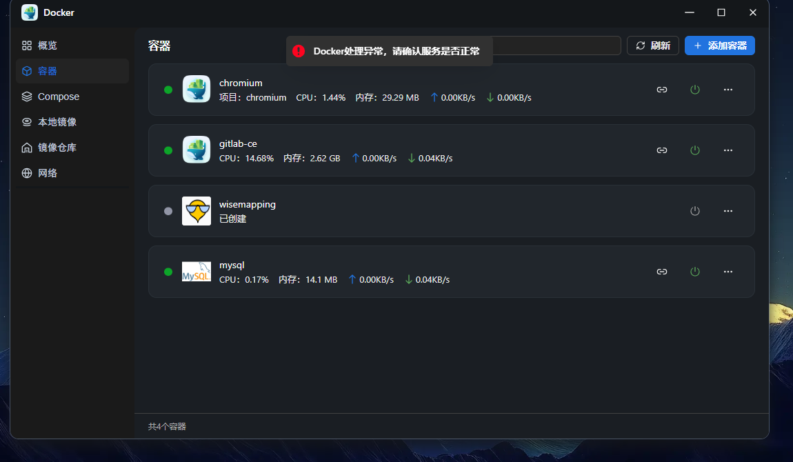Click gitlab-ce's 内存 2.62 GB value
This screenshot has height=462, width=793.
point(312,158)
